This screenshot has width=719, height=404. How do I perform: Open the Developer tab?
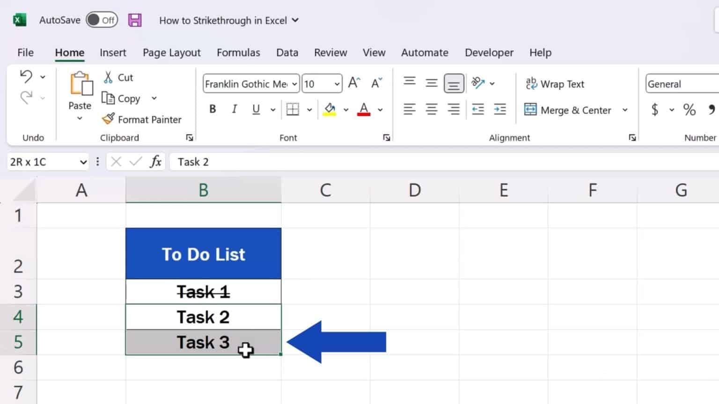click(x=489, y=52)
